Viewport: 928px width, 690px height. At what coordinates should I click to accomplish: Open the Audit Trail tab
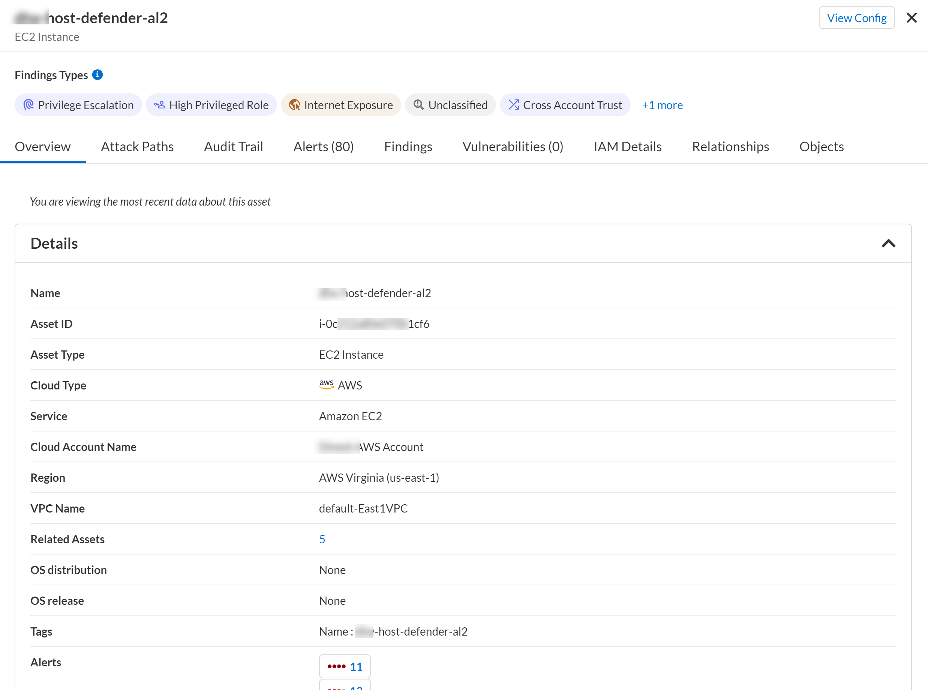pos(233,147)
